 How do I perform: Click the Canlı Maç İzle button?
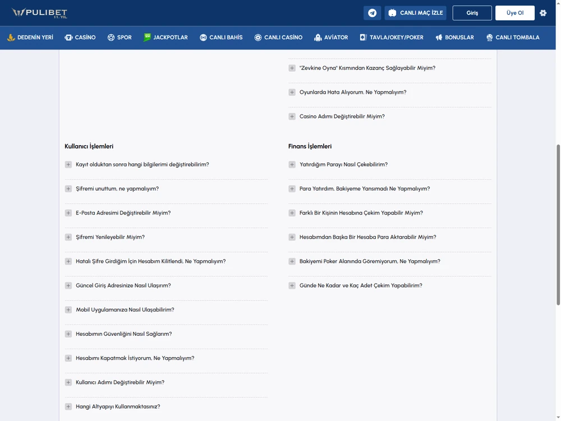415,13
